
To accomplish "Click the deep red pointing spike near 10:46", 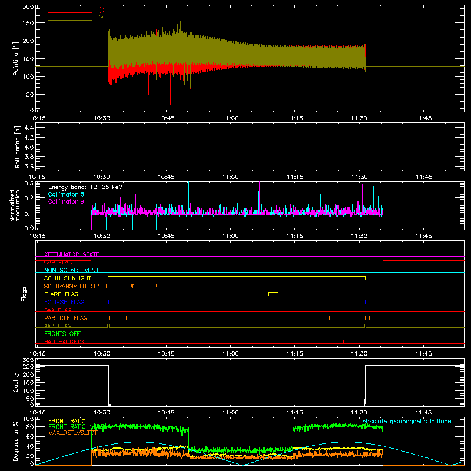I will (x=170, y=89).
